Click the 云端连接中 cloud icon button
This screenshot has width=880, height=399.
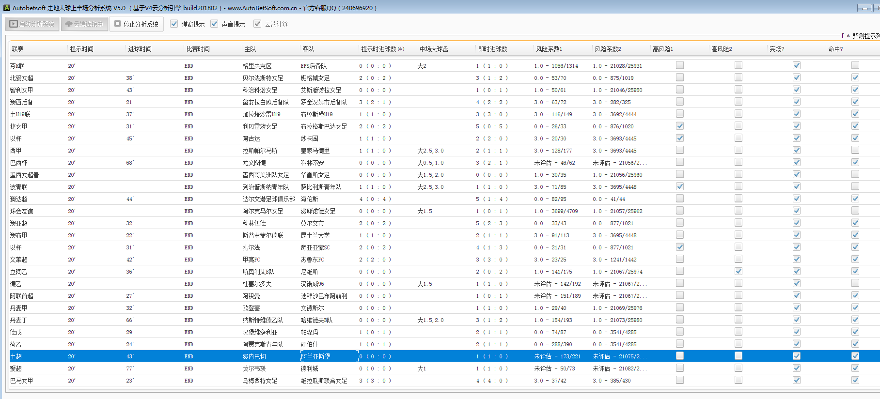pos(84,24)
